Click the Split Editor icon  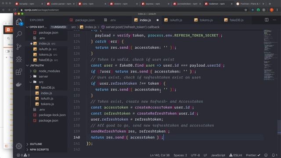(x=267, y=20)
